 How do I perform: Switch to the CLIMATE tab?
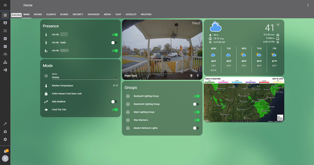[x=51, y=15]
